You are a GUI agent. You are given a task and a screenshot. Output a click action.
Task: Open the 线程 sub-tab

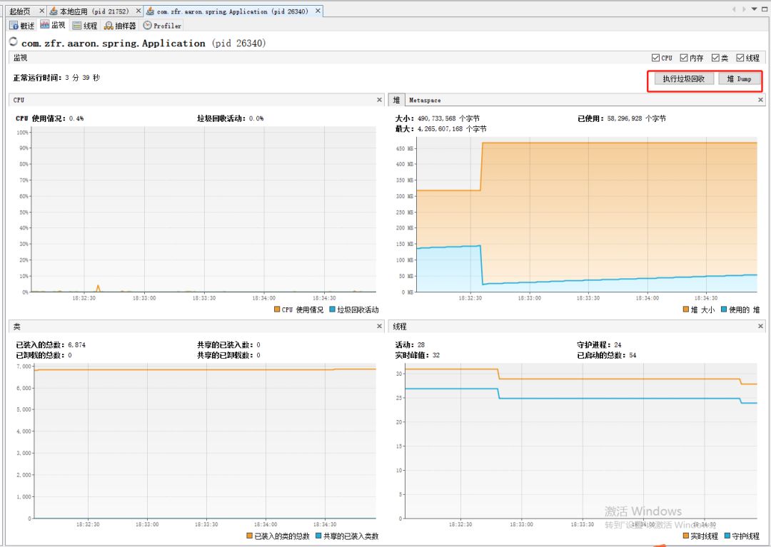point(84,26)
